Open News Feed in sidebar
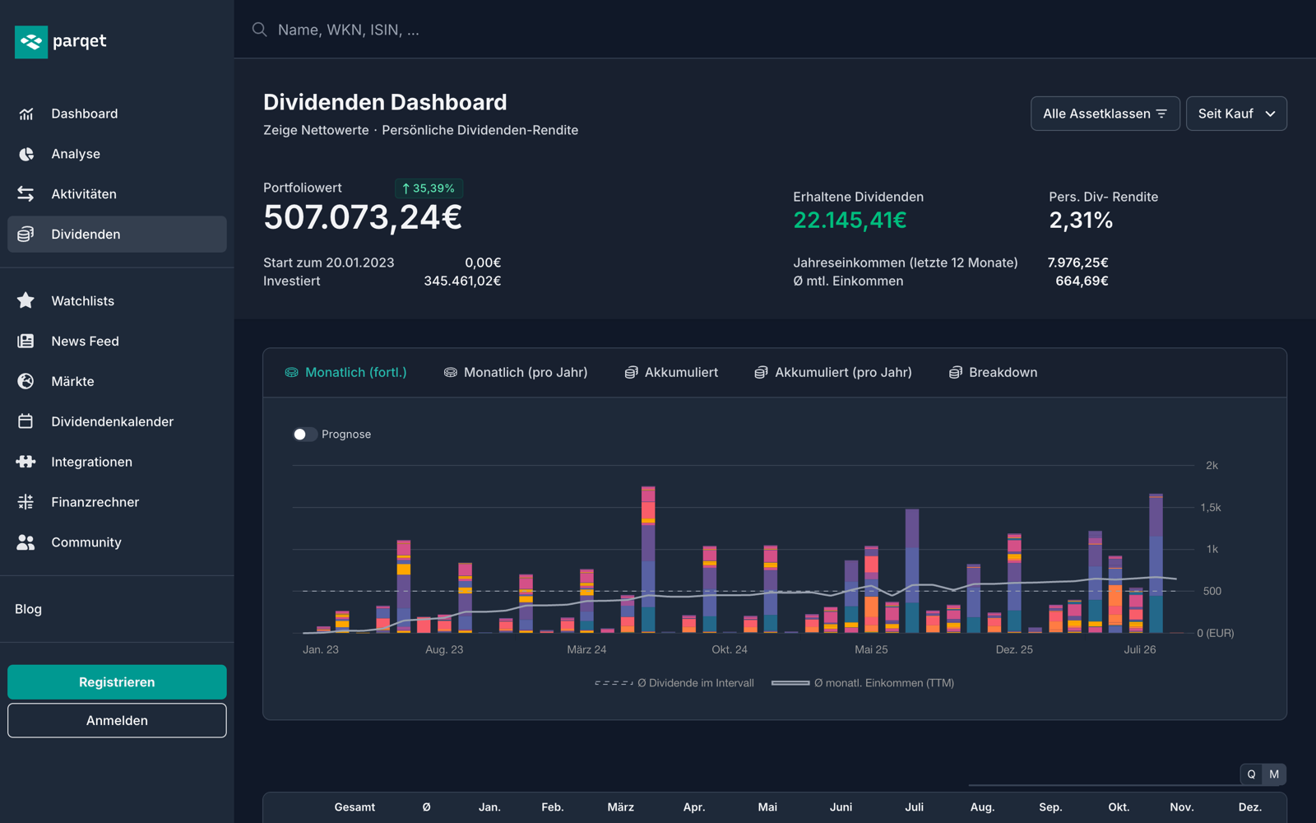The image size is (1316, 823). [117, 341]
